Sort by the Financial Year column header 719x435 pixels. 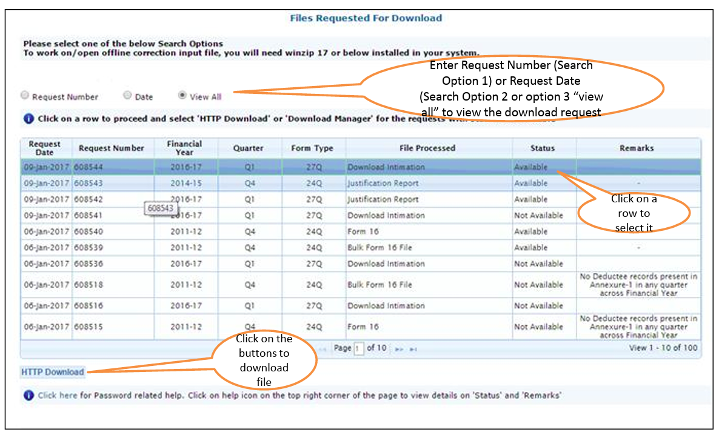[184, 148]
